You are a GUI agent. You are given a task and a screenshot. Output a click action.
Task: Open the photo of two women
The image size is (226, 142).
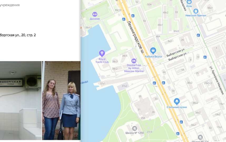[61, 100]
